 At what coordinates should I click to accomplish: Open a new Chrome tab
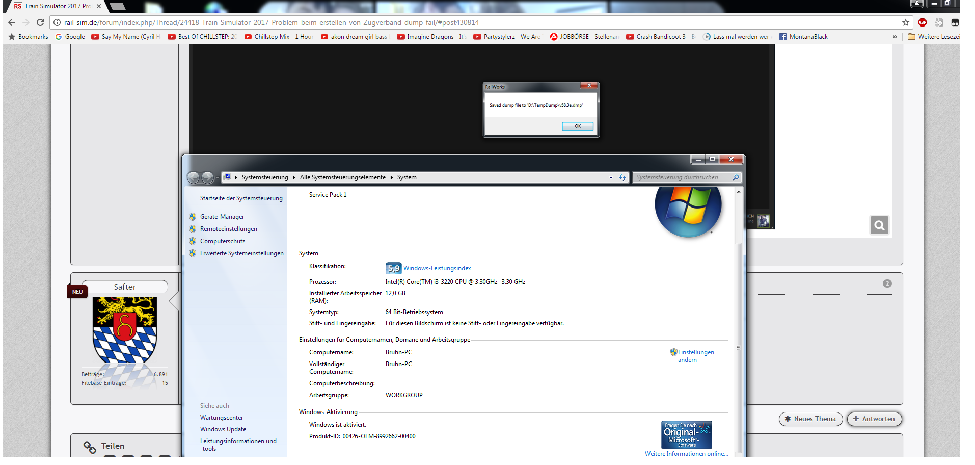[x=117, y=6]
